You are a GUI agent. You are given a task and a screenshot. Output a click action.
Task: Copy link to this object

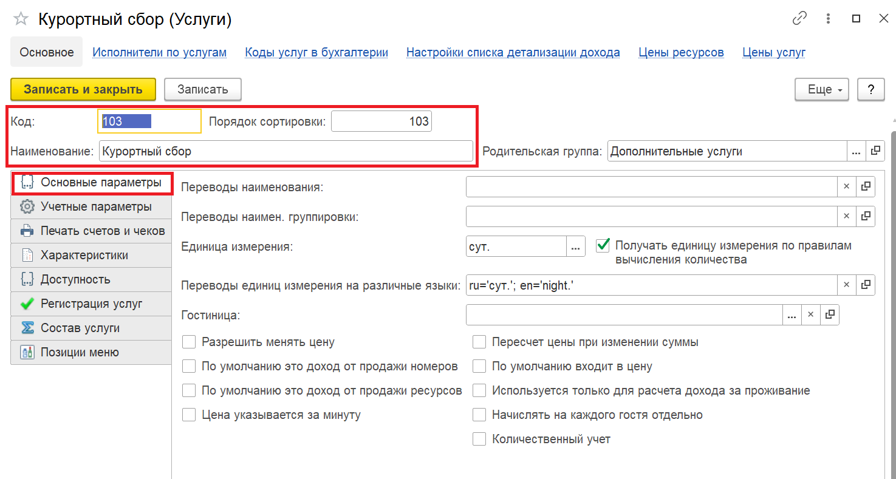coord(799,19)
